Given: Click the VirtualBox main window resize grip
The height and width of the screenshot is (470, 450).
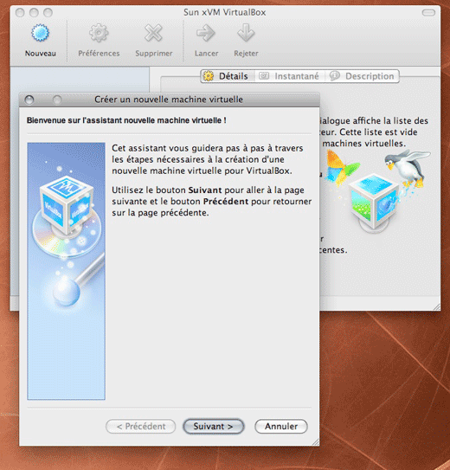Looking at the screenshot, I should coord(436,306).
